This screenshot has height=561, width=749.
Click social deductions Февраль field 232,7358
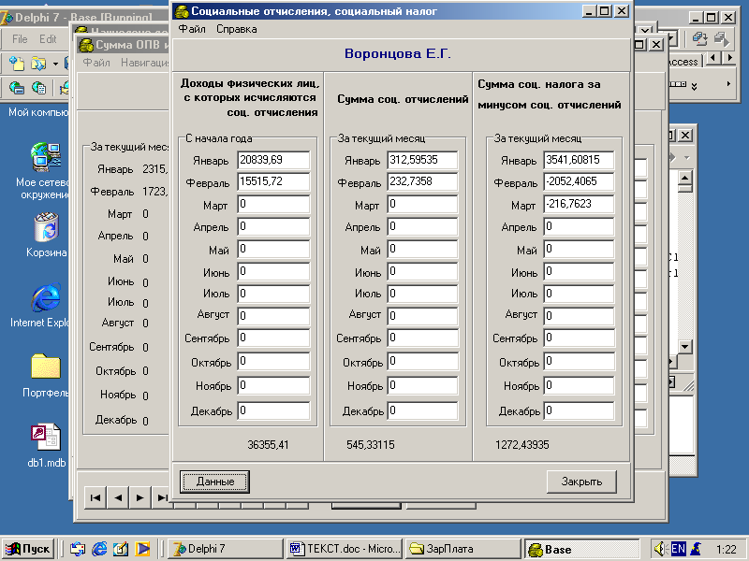click(x=423, y=181)
